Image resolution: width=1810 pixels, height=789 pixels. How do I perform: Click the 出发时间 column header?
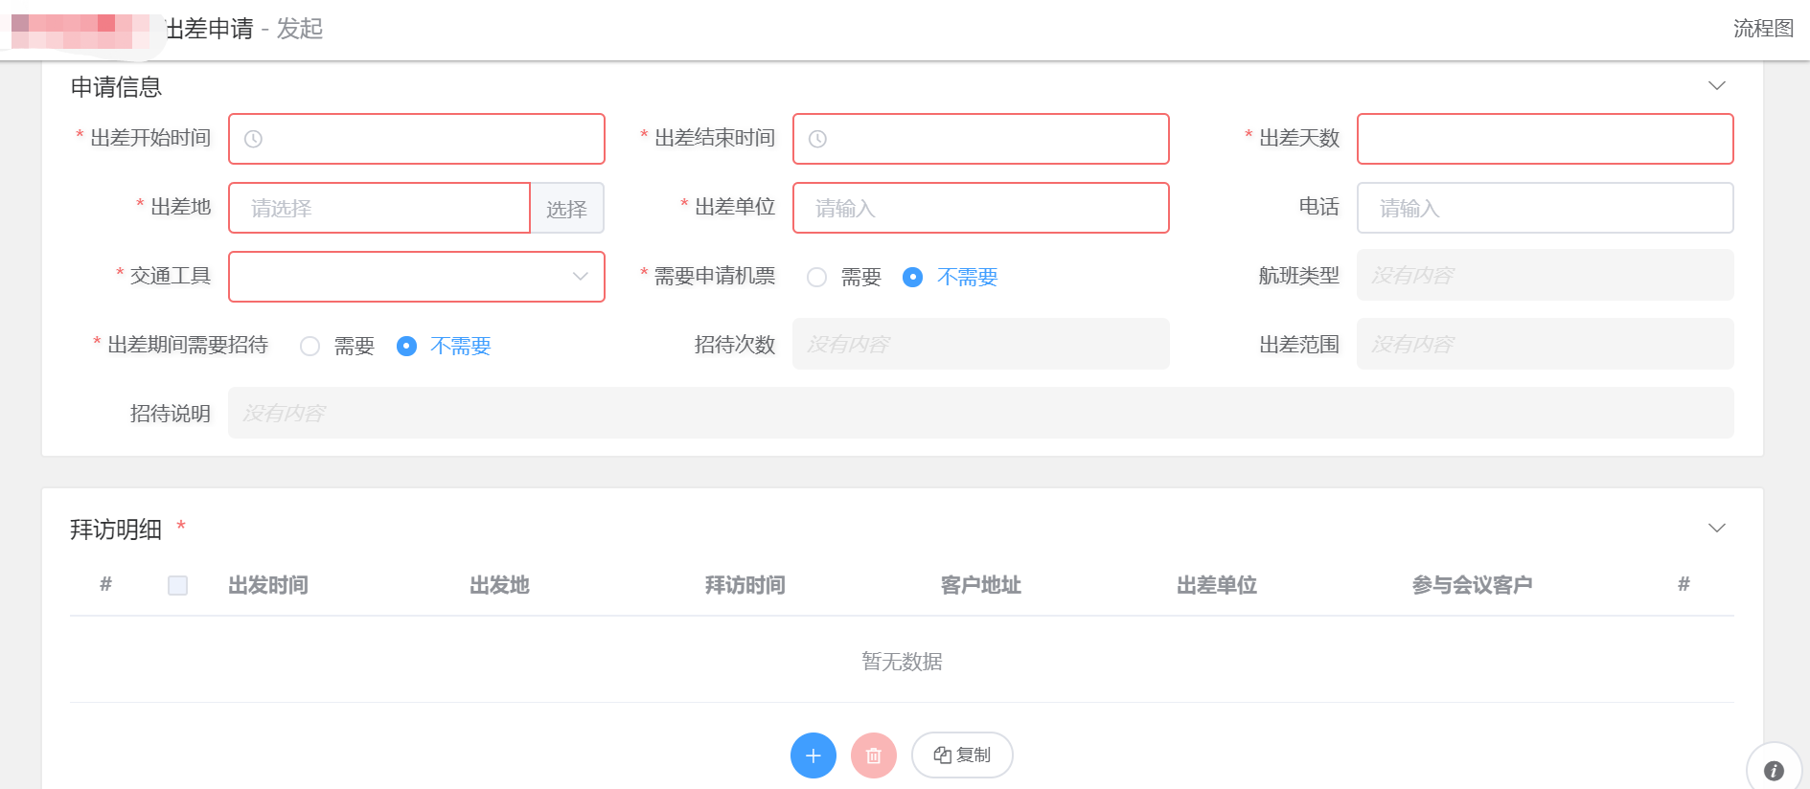coord(268,585)
